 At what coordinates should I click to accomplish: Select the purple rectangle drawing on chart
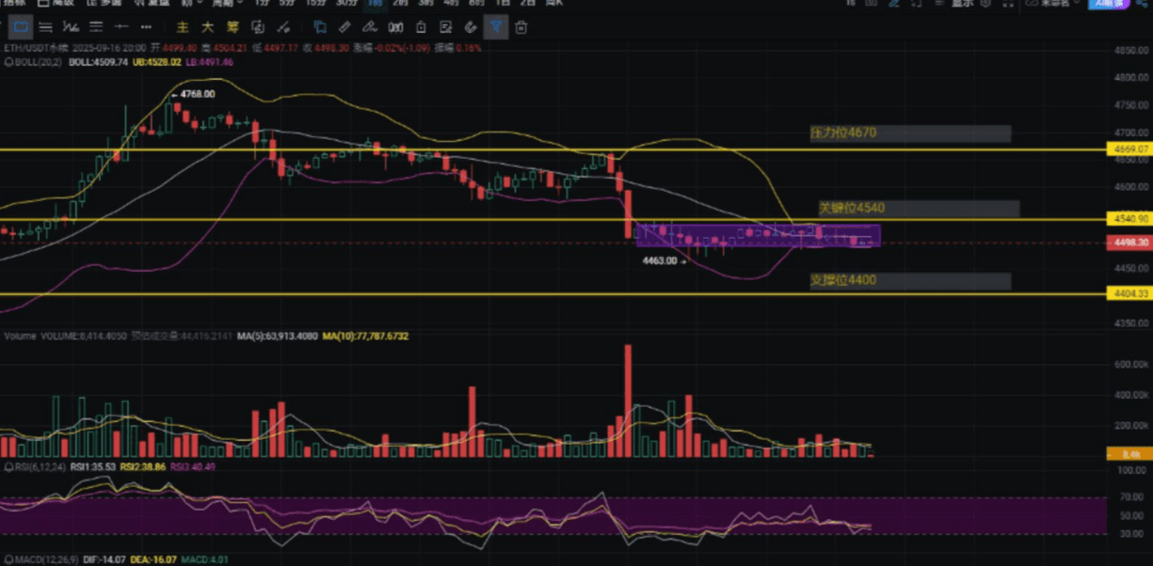point(758,236)
